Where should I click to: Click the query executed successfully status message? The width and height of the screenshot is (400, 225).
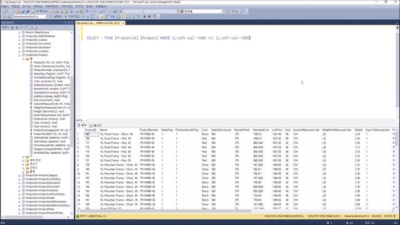[93, 216]
